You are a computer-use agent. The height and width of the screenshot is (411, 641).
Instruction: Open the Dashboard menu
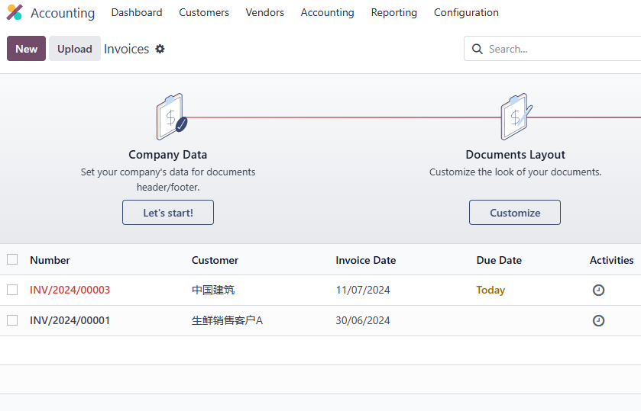coord(137,13)
